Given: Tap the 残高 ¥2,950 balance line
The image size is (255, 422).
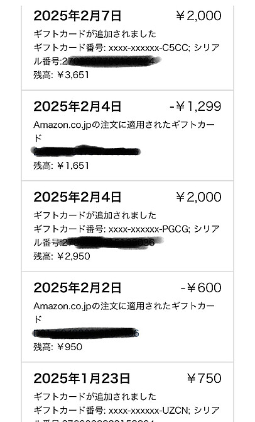Looking at the screenshot, I should pyautogui.click(x=62, y=256).
